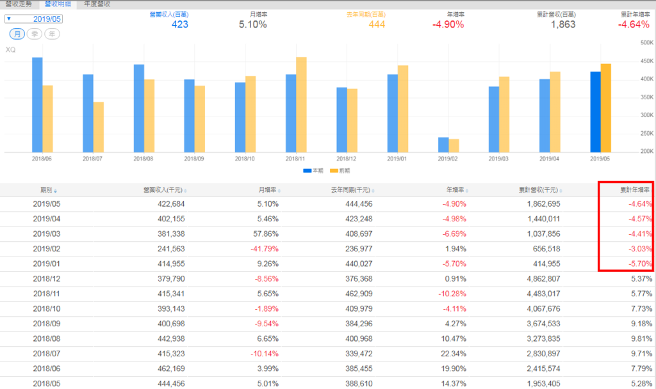Select the 季 quarterly view option

point(35,34)
